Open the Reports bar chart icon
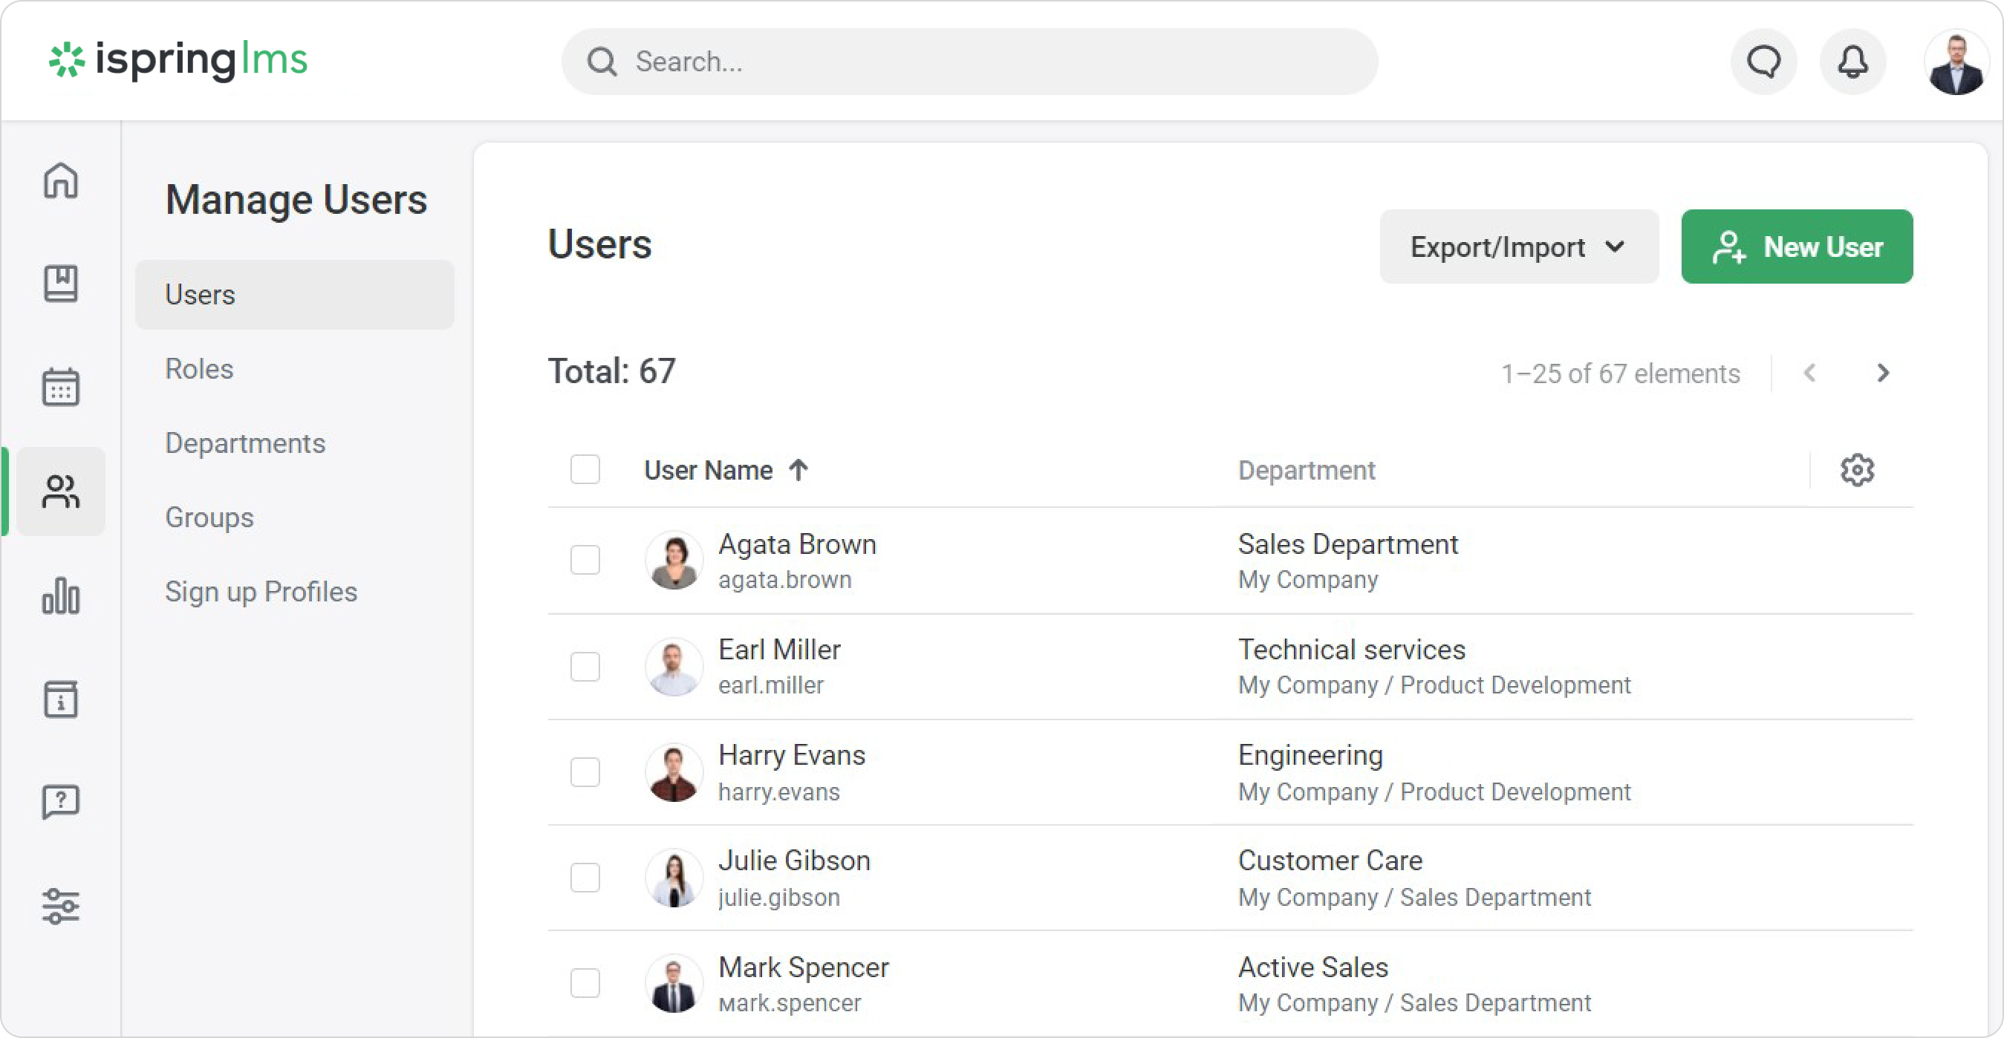2004x1038 pixels. pyautogui.click(x=61, y=595)
